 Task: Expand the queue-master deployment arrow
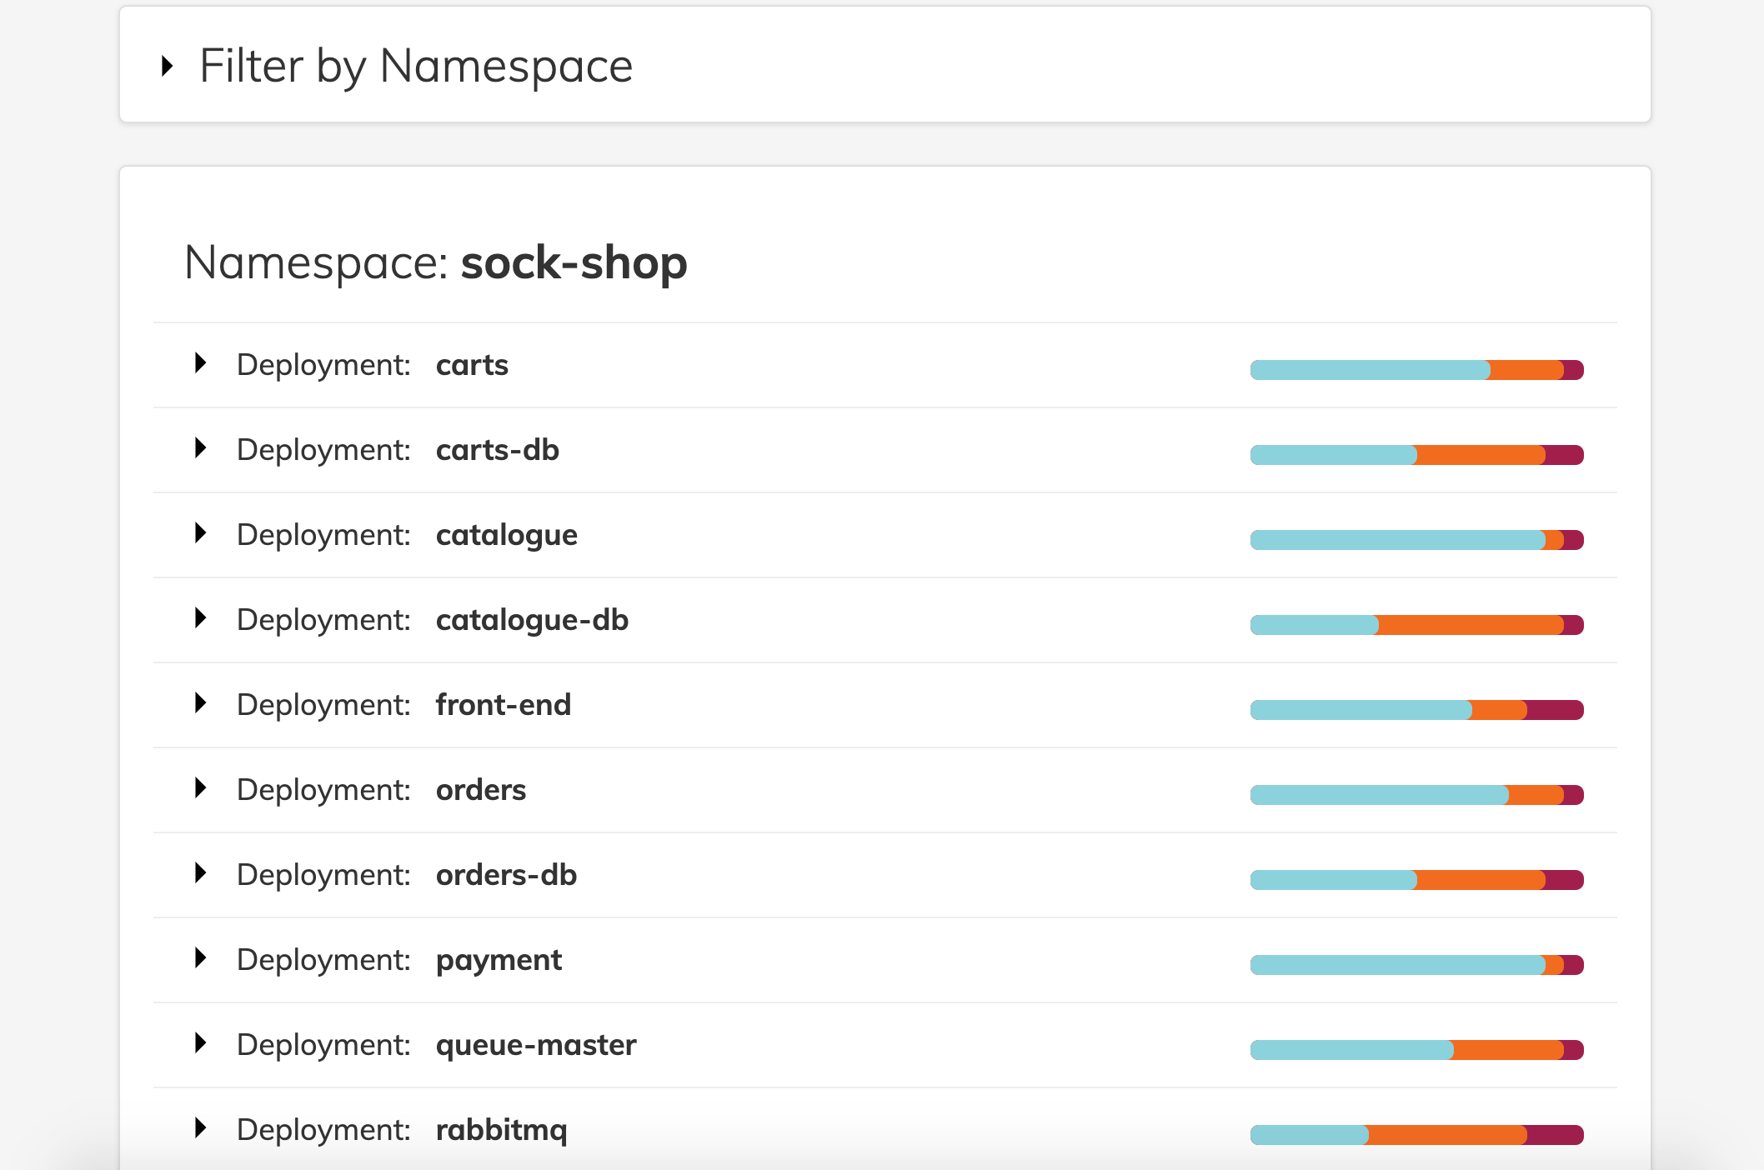[200, 1042]
